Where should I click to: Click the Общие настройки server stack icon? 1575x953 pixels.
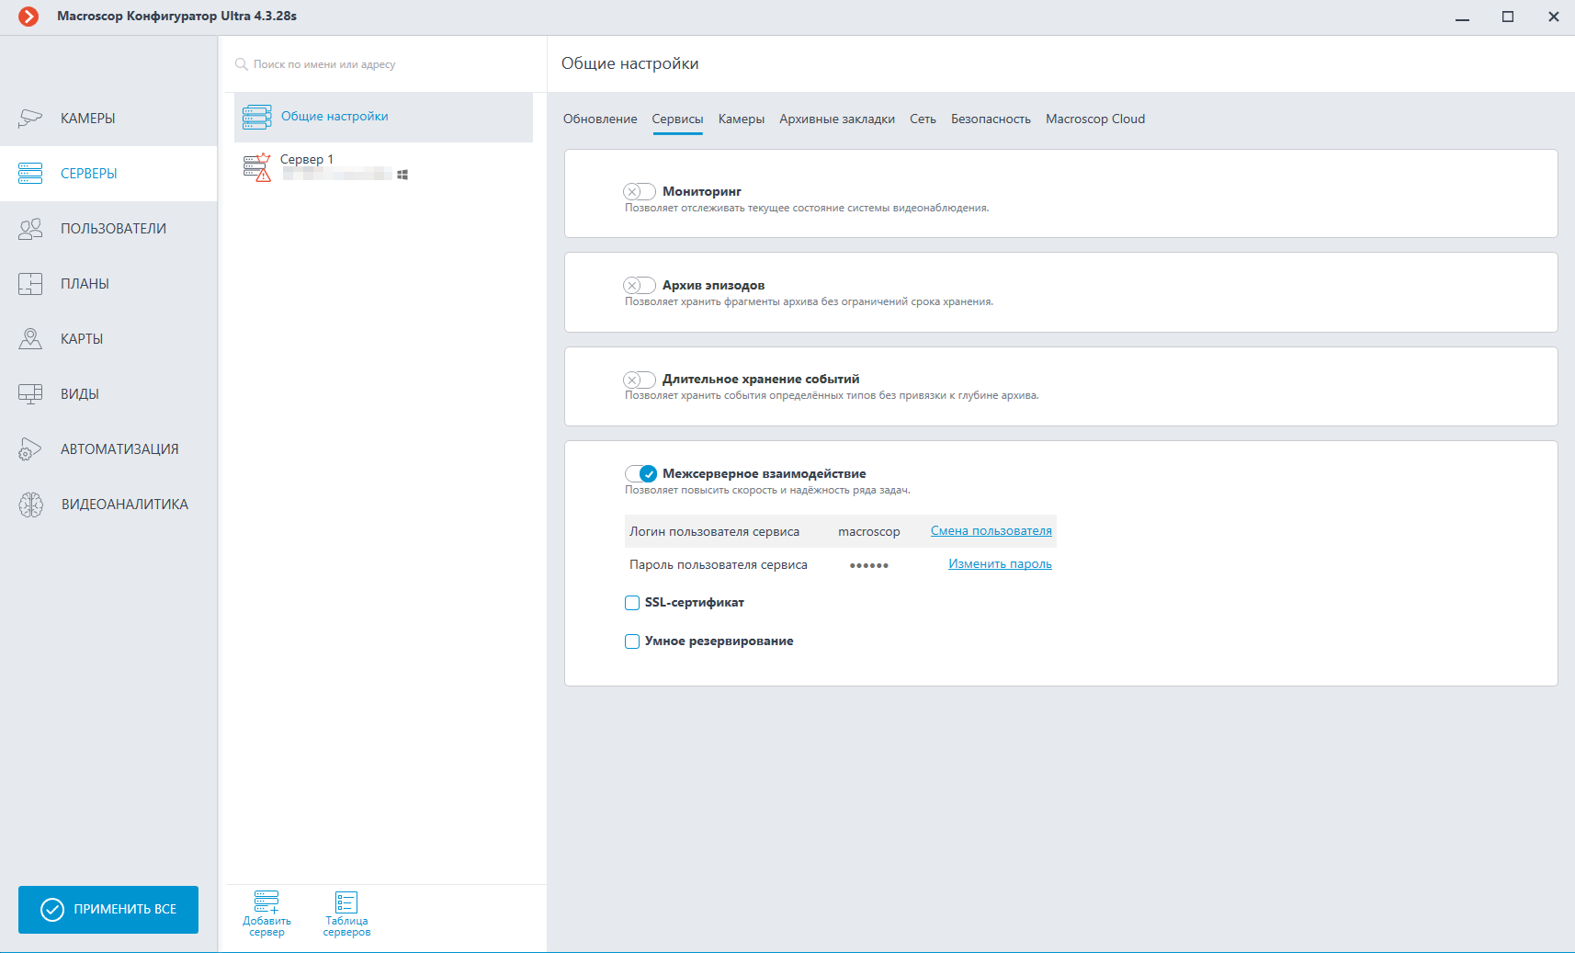point(257,117)
